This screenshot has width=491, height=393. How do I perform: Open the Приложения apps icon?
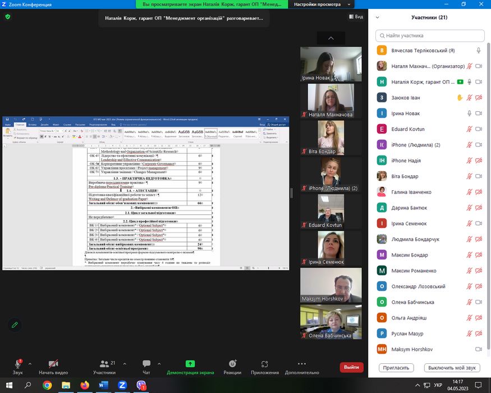pos(265,364)
